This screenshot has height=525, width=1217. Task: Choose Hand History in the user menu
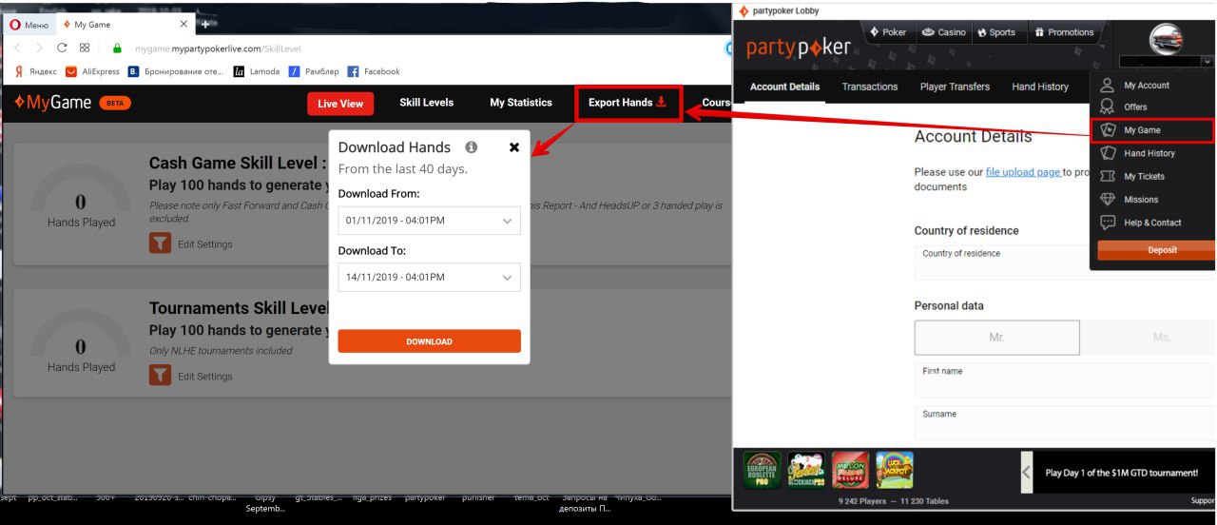click(1153, 153)
